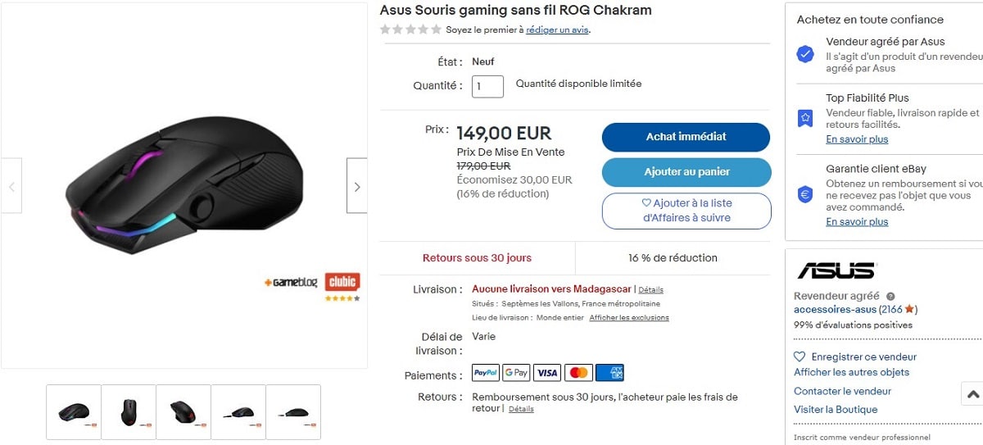Open Détails link next to Madagascar delivery
The image size is (983, 445).
click(650, 290)
